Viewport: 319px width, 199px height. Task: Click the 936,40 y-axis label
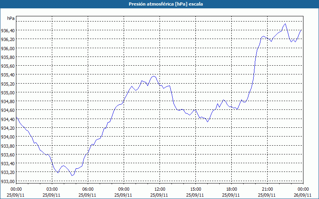8,31
